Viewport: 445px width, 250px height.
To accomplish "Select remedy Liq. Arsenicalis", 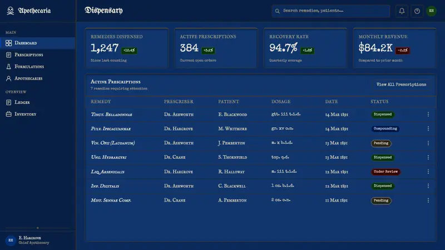I will point(107,172).
